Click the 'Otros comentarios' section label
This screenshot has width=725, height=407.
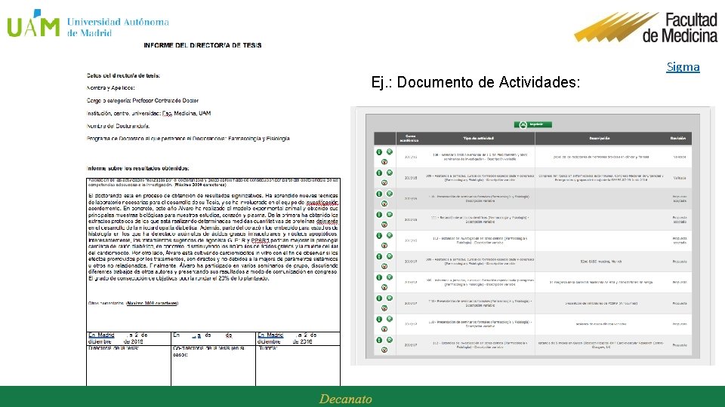pyautogui.click(x=133, y=303)
